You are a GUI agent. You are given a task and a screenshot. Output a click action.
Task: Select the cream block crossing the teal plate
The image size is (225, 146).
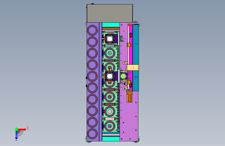pyautogui.click(x=133, y=68)
